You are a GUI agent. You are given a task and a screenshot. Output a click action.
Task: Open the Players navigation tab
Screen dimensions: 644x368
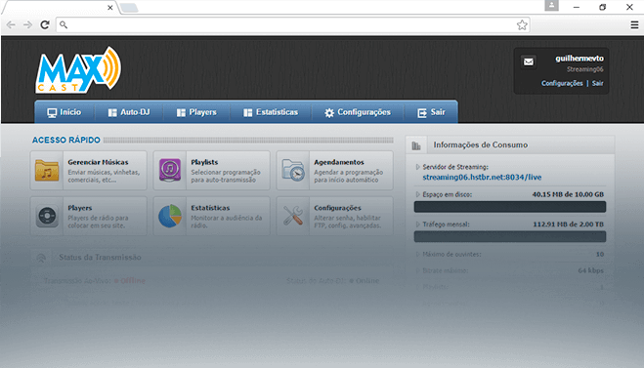coord(196,112)
